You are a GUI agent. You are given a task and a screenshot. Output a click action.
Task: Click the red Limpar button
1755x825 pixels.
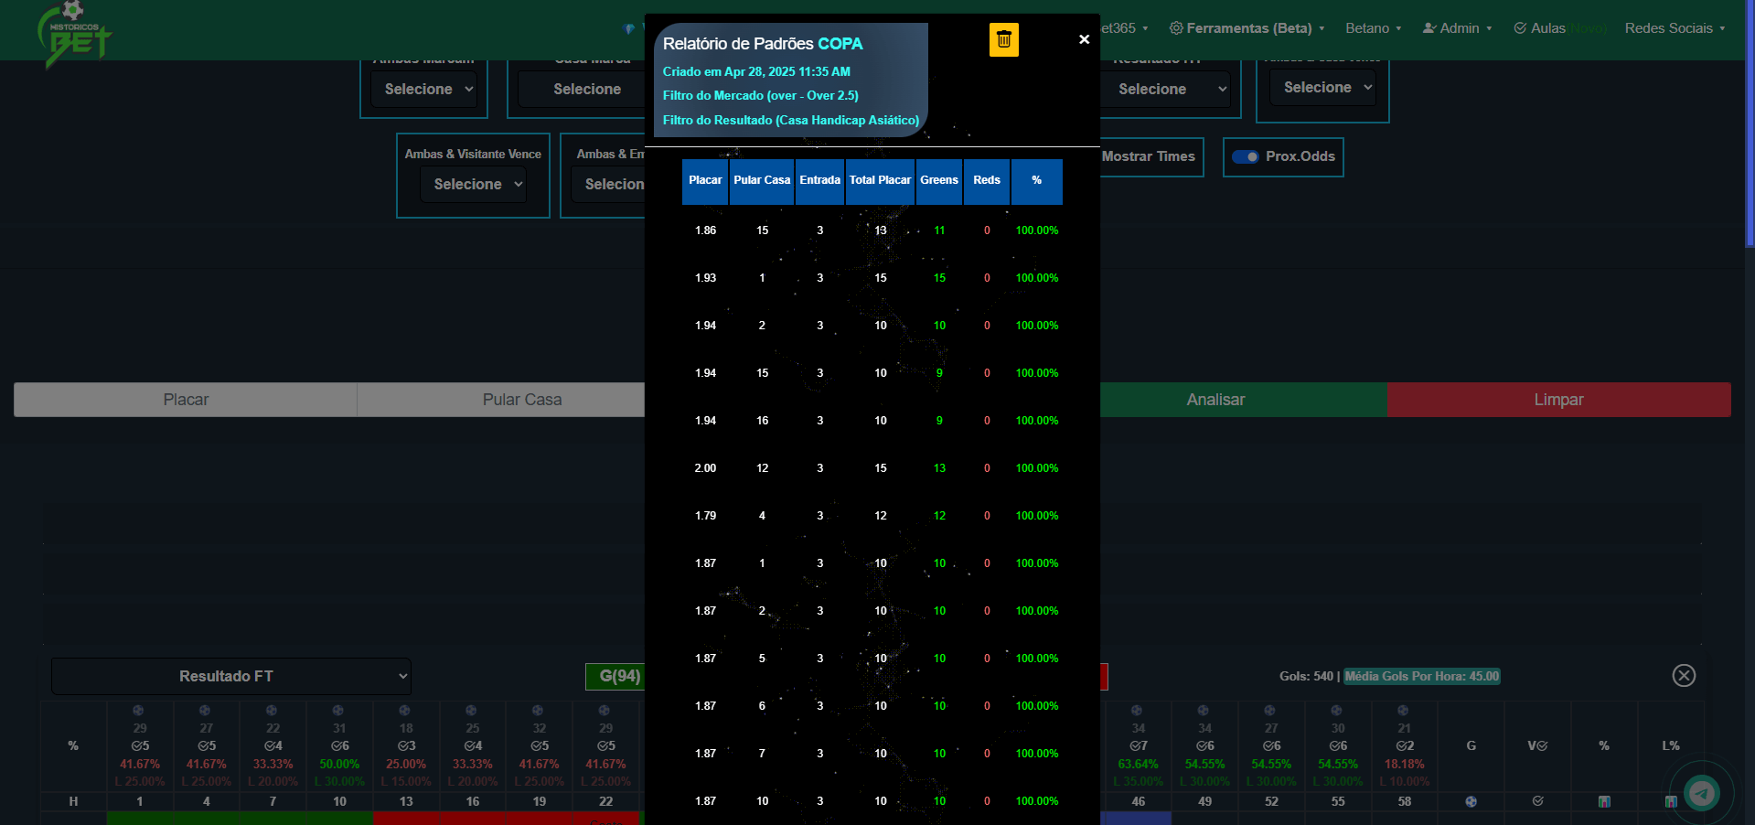click(x=1558, y=400)
